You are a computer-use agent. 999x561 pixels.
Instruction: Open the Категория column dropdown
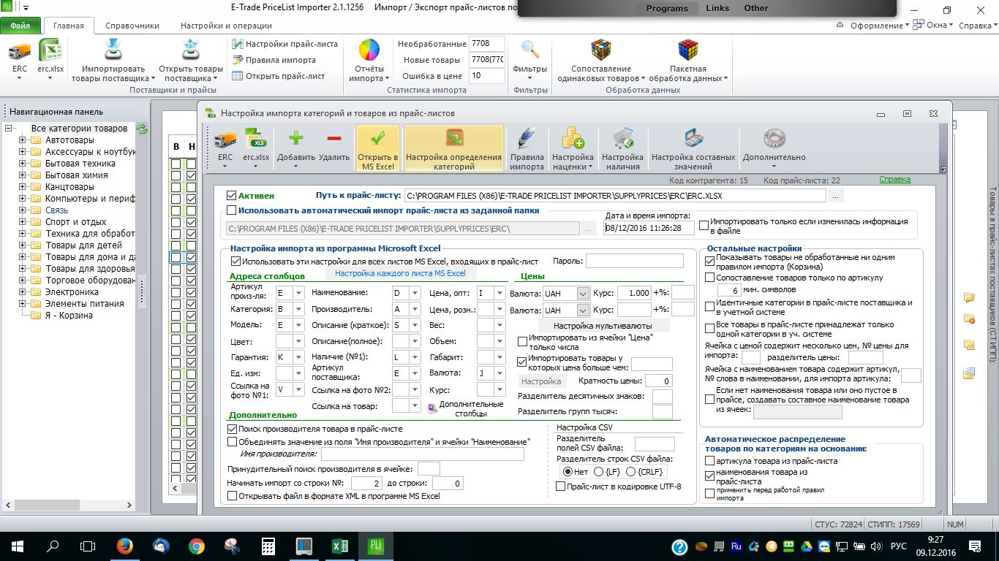click(x=298, y=309)
